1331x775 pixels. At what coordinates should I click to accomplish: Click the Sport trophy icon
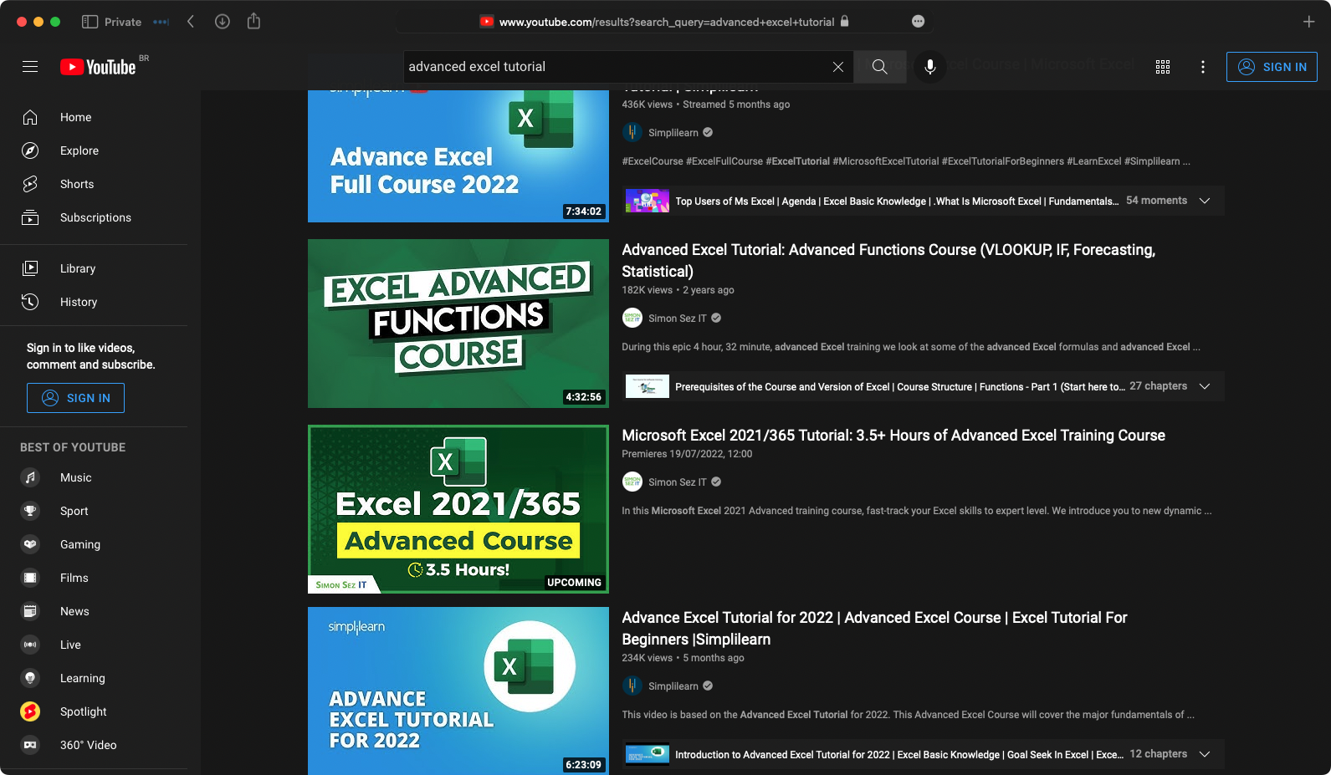(30, 511)
